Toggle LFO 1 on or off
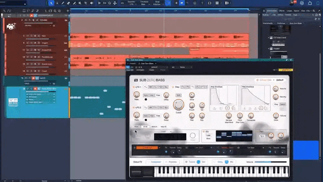Viewport: 323px width, 182px height. tap(134, 87)
